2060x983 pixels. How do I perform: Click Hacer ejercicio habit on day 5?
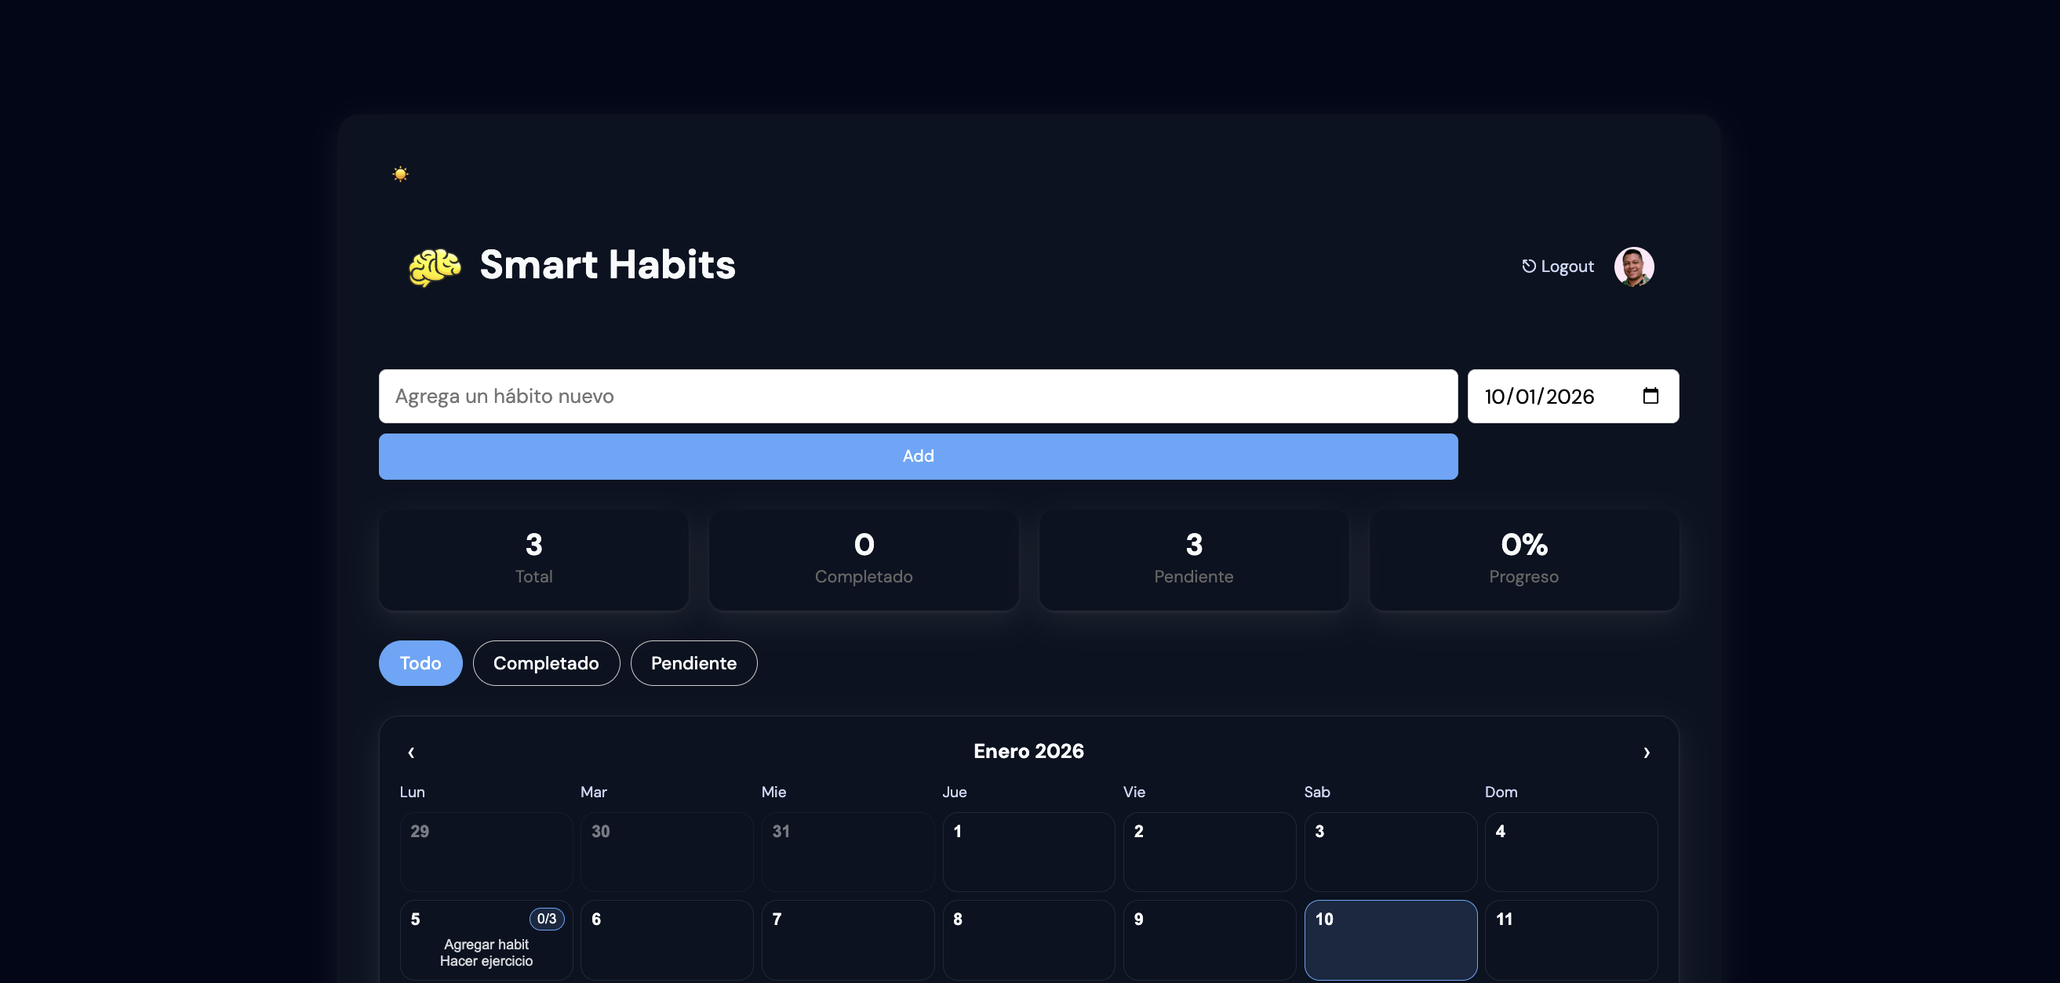486,960
